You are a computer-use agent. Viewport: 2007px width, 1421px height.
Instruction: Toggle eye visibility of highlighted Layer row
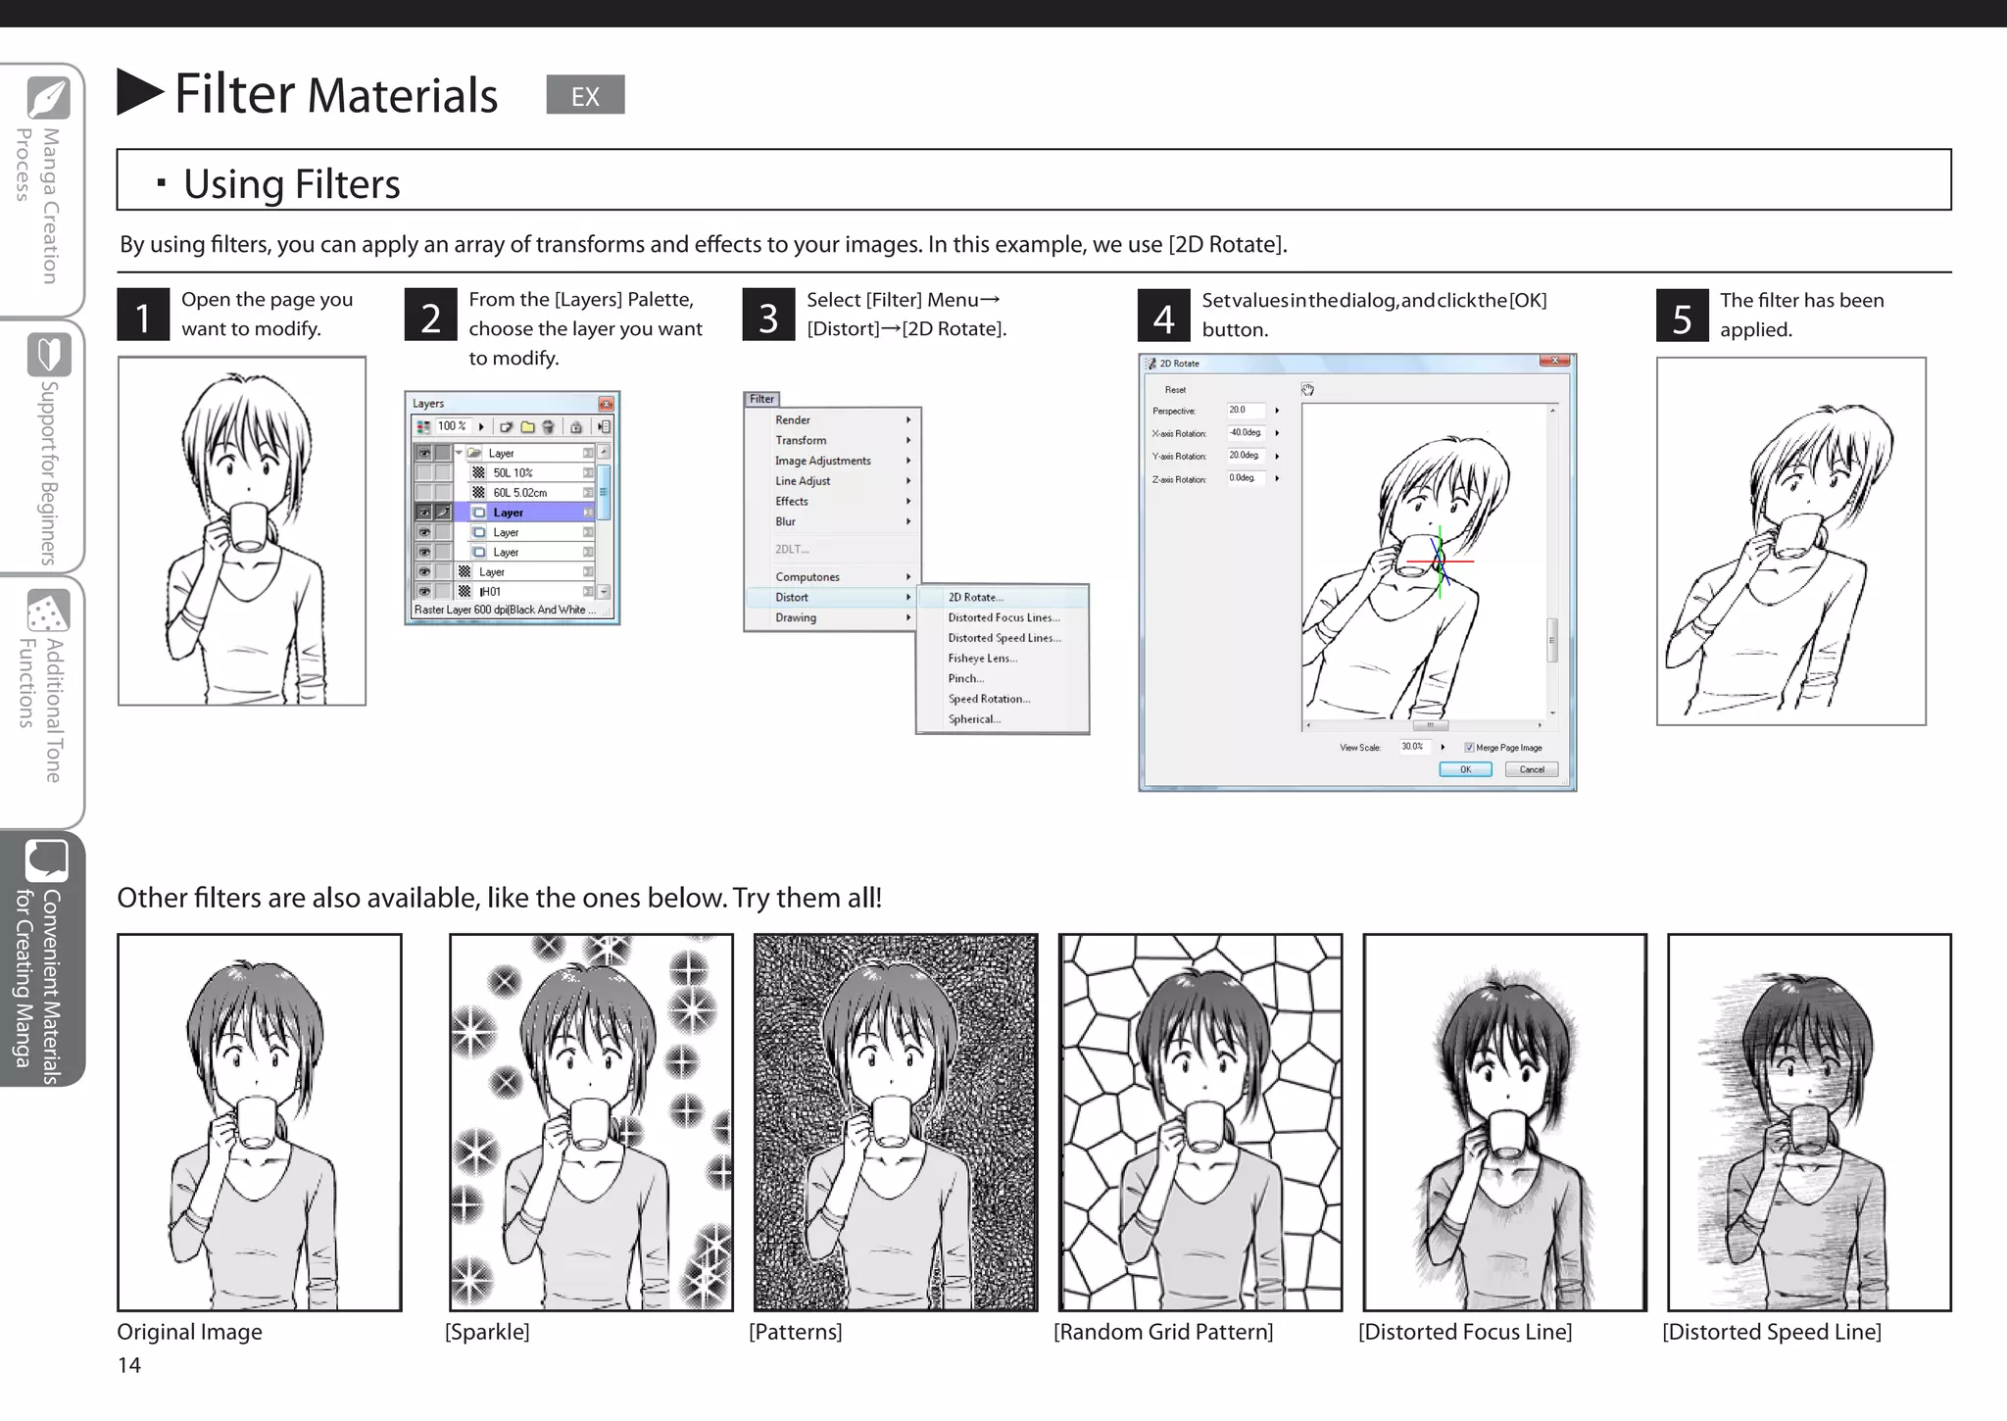[x=424, y=512]
